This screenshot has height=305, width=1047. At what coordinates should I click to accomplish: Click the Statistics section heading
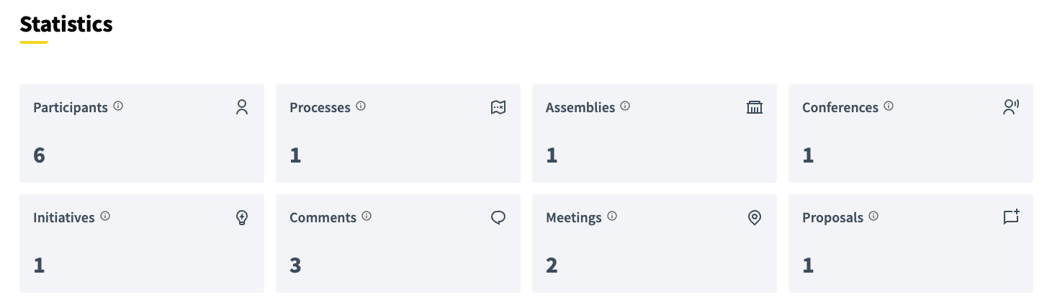(x=66, y=24)
